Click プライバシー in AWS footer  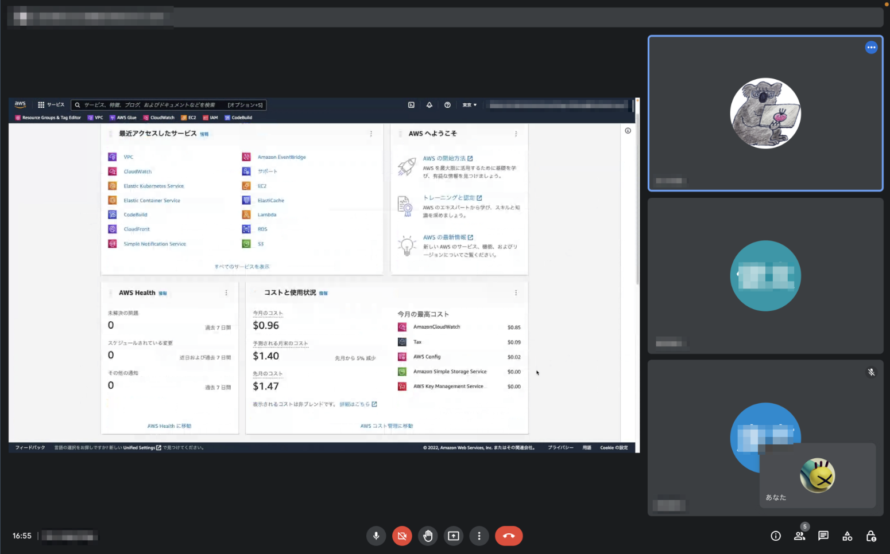coord(560,447)
